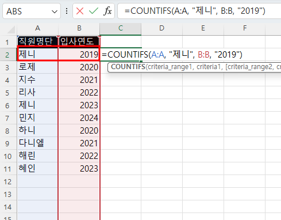Image resolution: width=281 pixels, height=220 pixels.
Task: Click cell A3 containing 로제
Action: [x=37, y=67]
